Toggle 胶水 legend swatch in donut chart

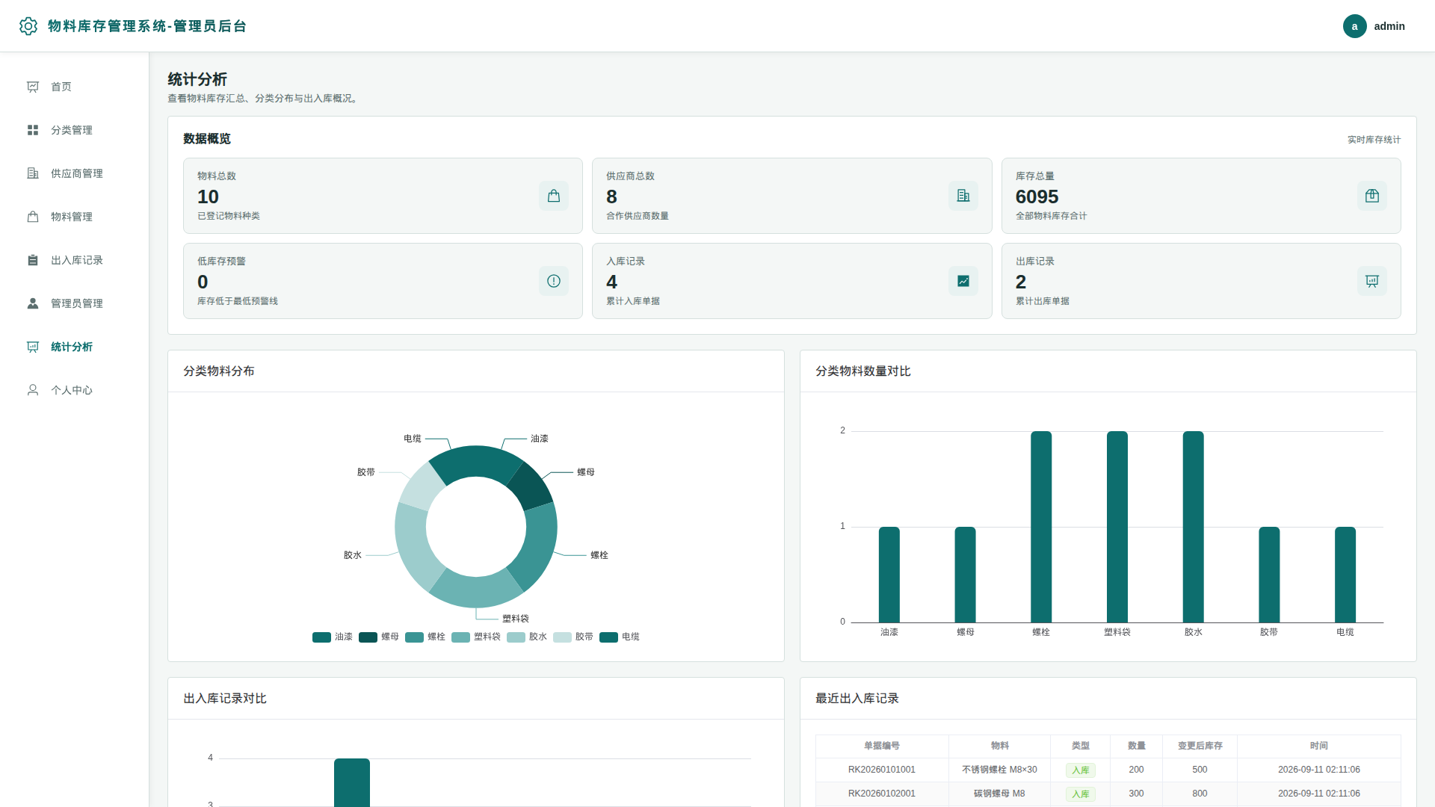516,637
